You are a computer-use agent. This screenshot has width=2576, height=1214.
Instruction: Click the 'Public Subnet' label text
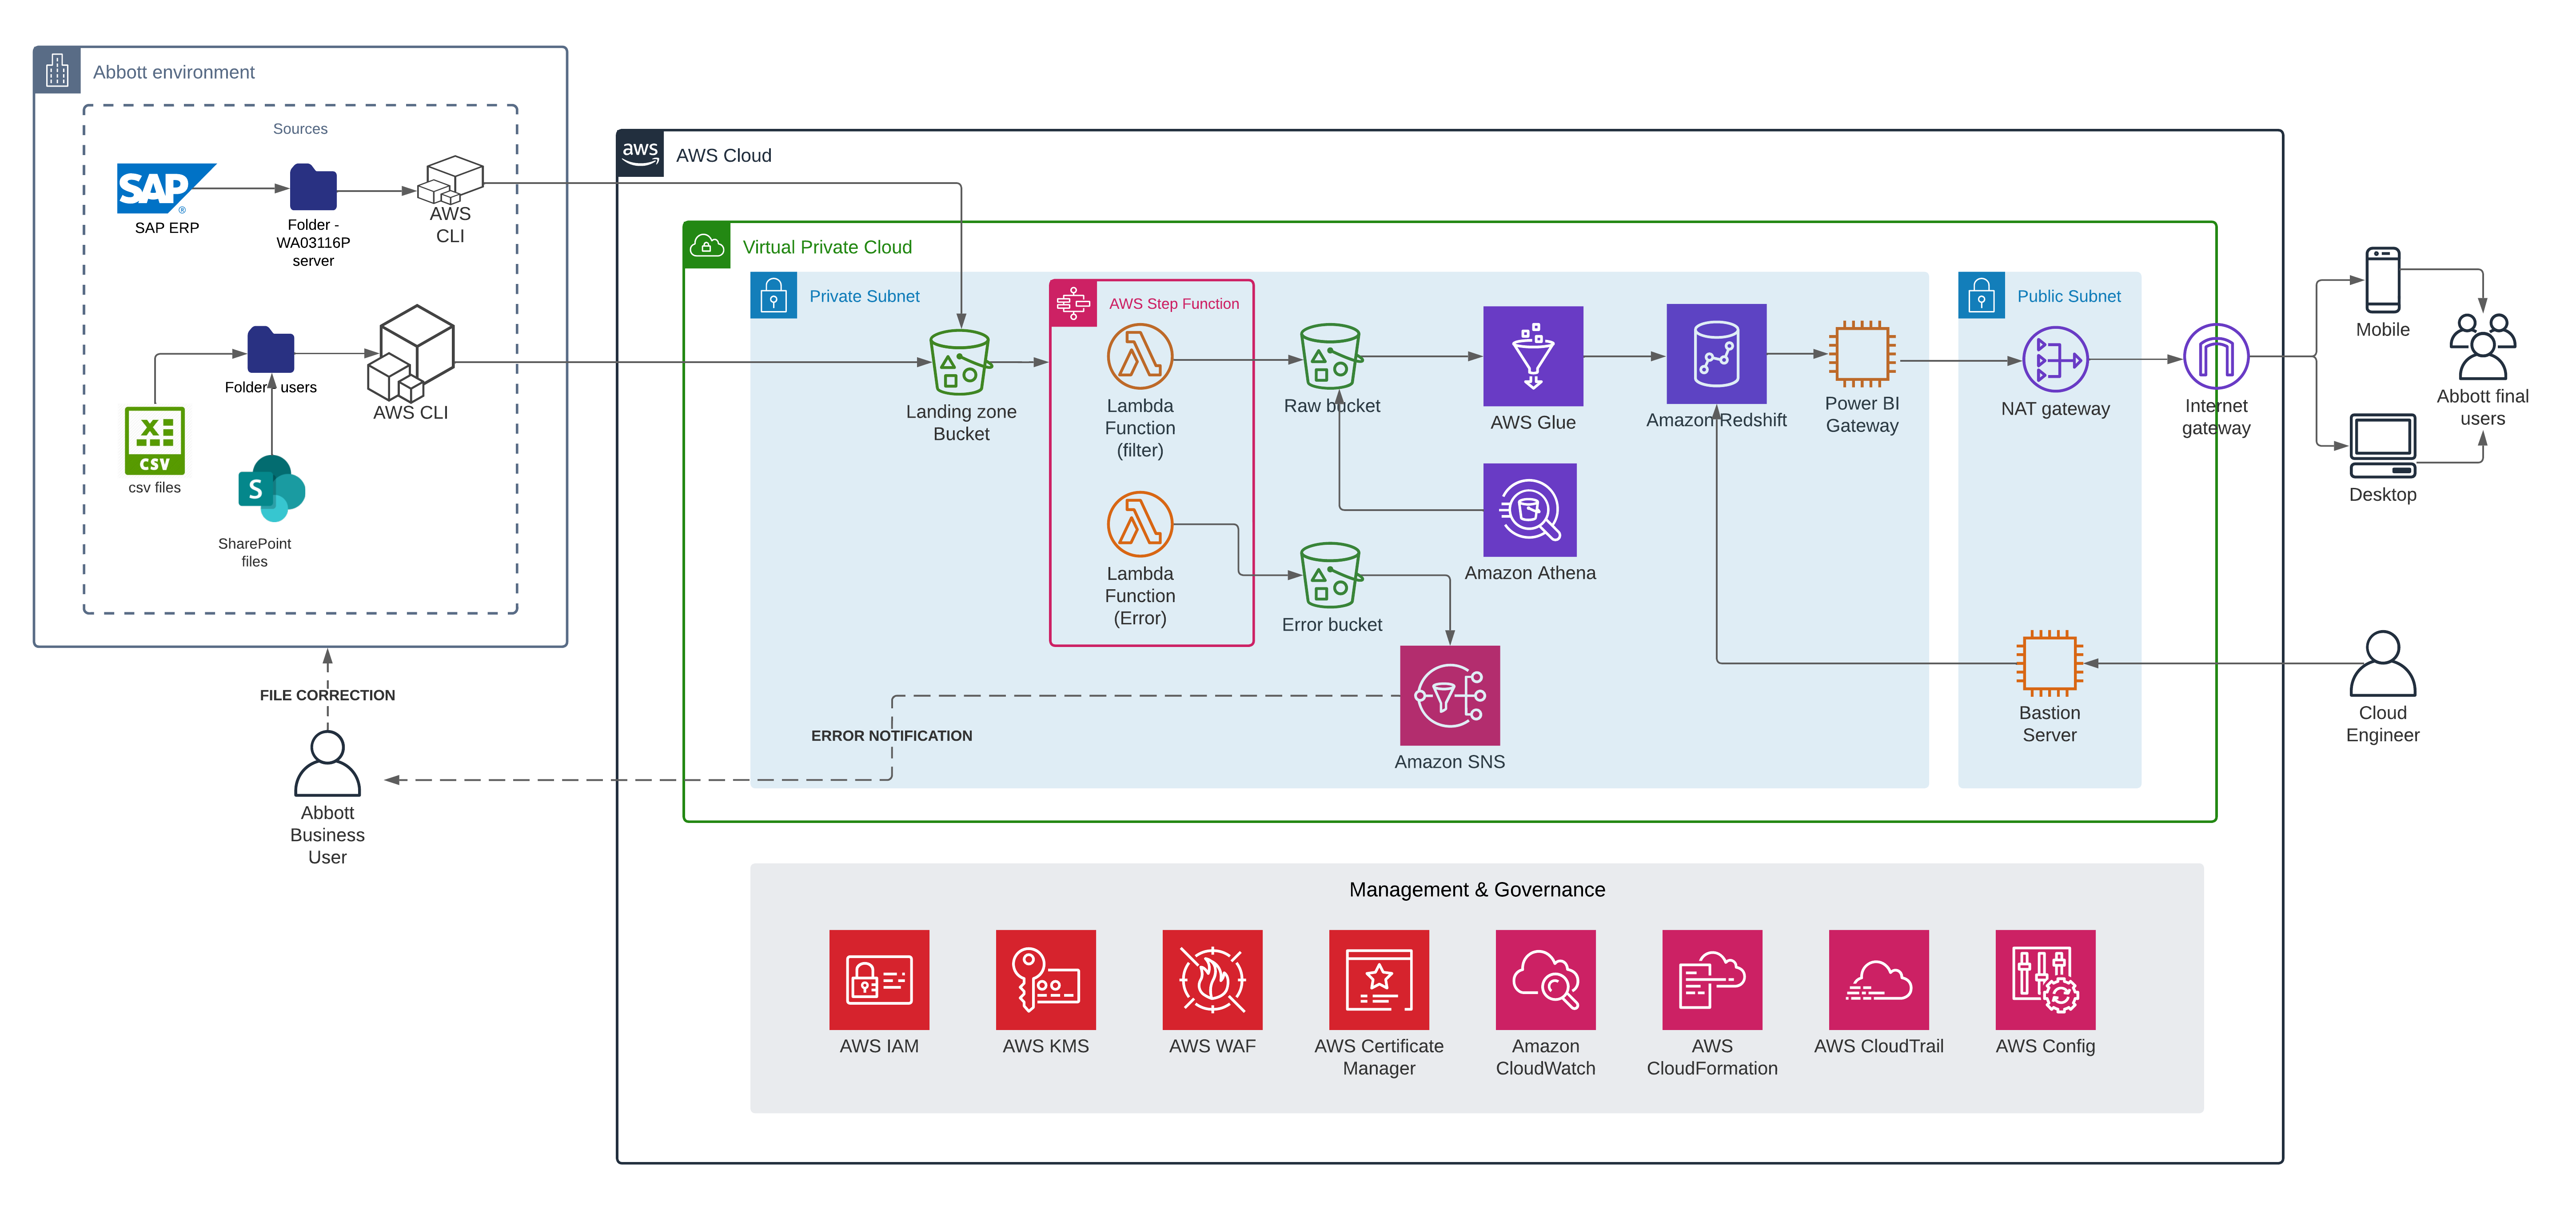coord(2069,296)
